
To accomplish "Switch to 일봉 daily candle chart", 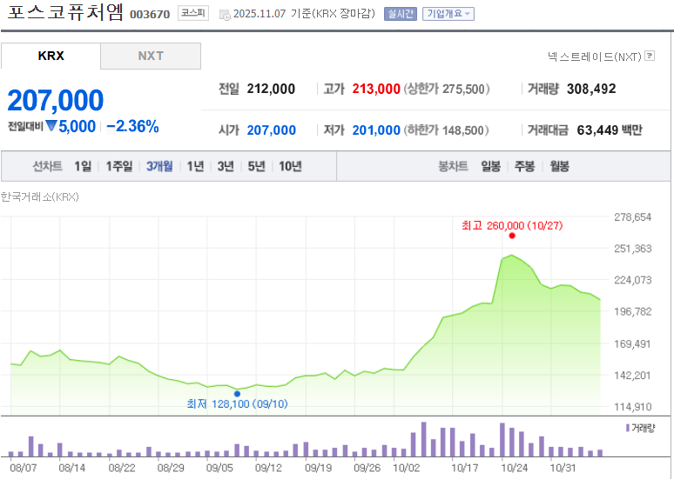I will click(x=490, y=166).
